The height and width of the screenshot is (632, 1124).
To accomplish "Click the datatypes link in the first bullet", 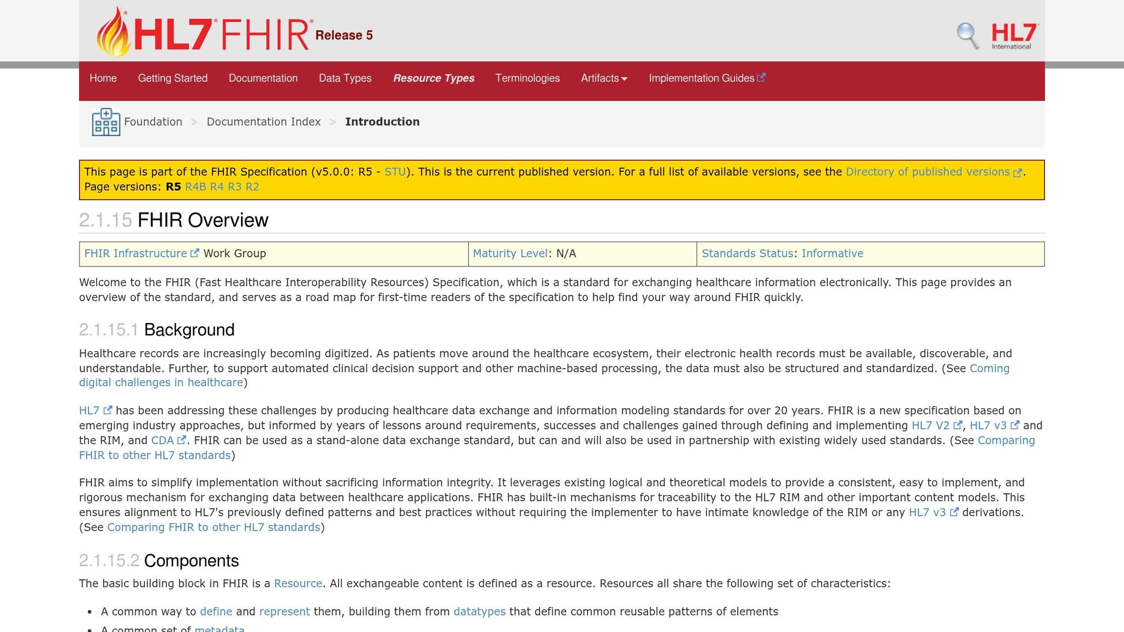I will [479, 612].
